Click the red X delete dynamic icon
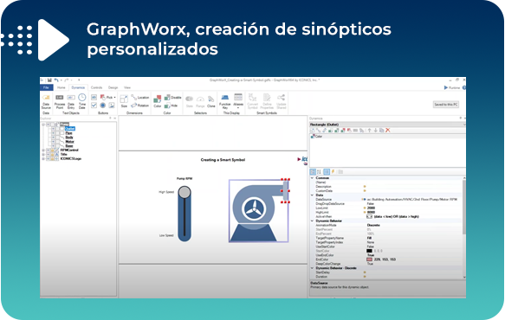 (388, 131)
